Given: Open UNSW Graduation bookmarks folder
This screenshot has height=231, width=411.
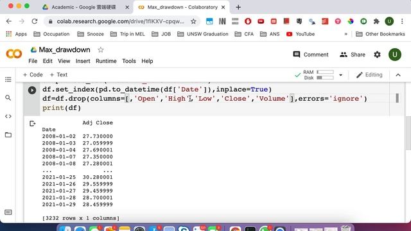Looking at the screenshot, I should [203, 34].
